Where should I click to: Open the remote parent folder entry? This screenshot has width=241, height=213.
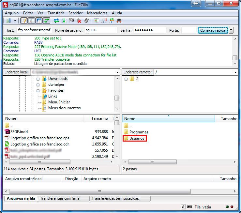[128, 126]
